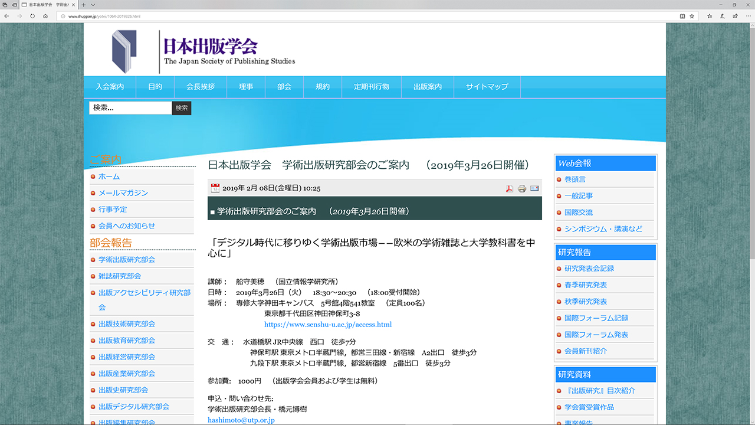Click the site info icon in address bar
Screen dimensions: 755x425
tap(62, 16)
